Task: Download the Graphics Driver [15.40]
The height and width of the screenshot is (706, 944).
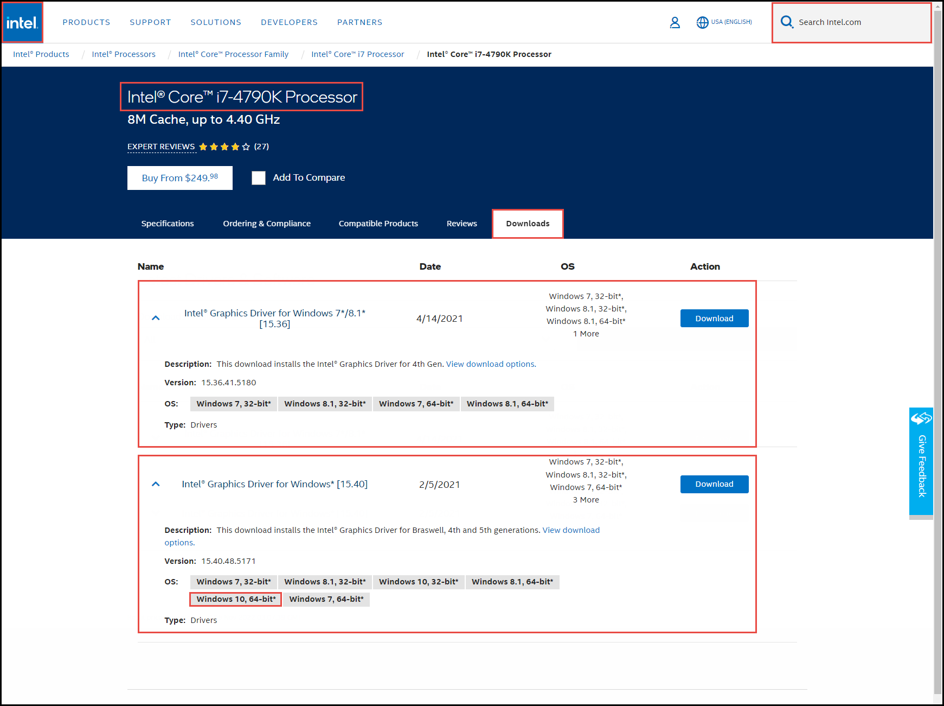Action: coord(714,484)
